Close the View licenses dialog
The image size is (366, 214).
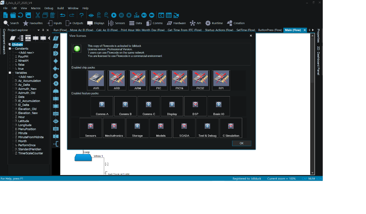[251, 36]
